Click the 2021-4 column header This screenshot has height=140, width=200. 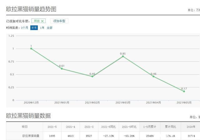click(x=71, y=127)
